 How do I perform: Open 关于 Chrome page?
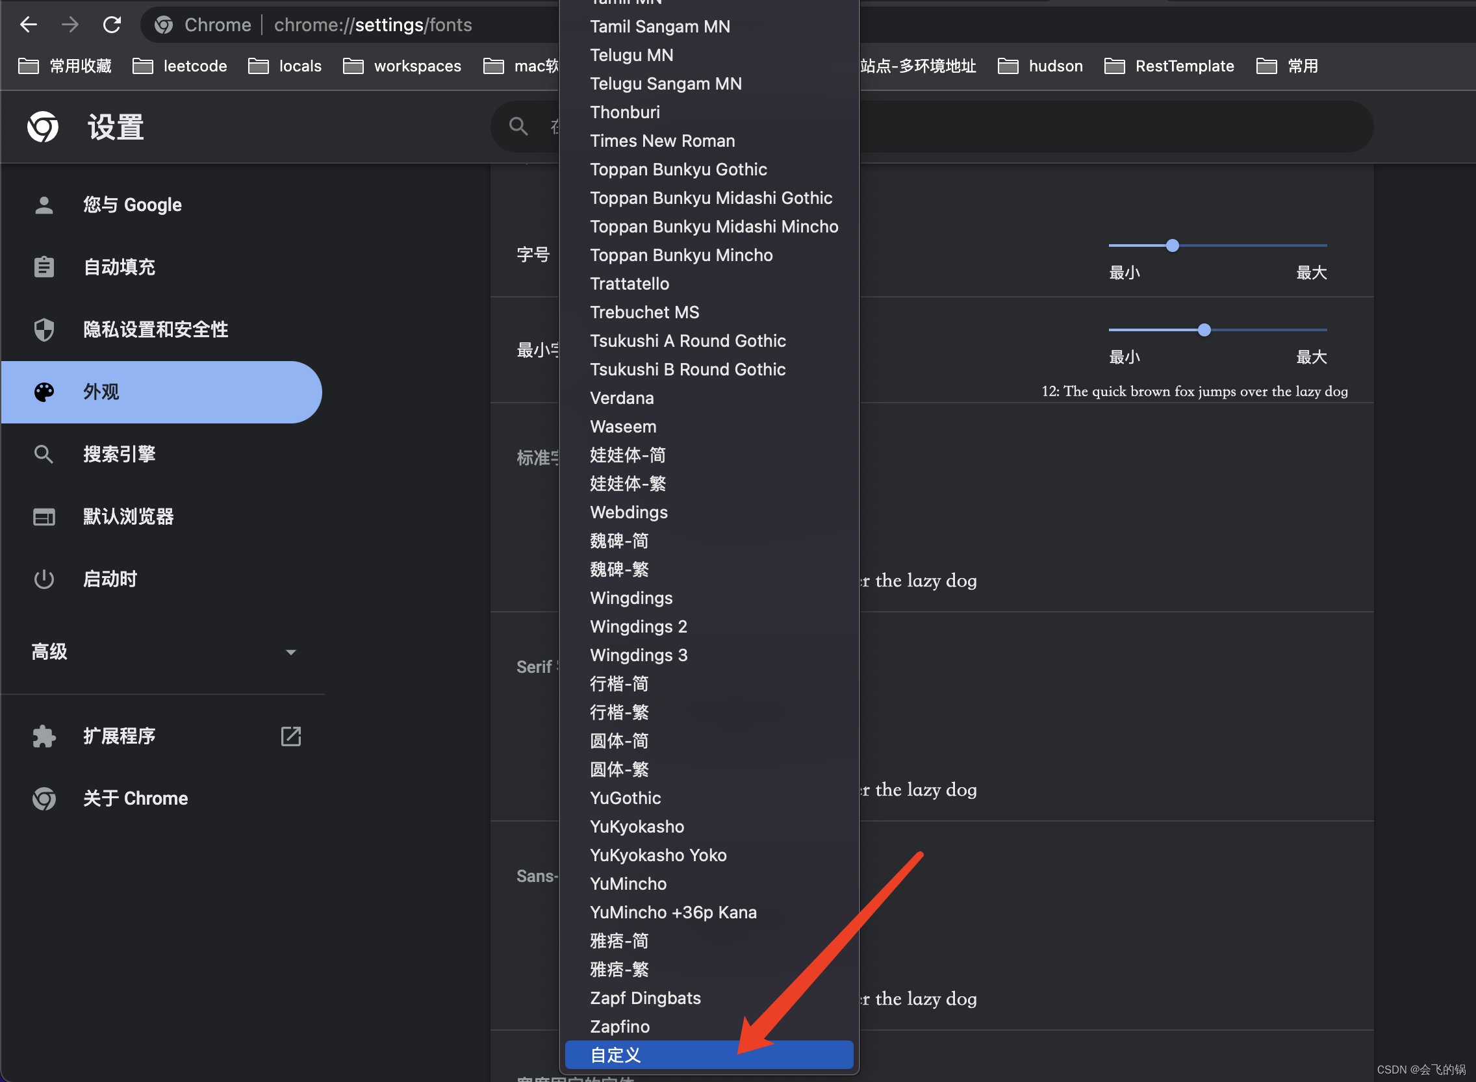click(135, 798)
